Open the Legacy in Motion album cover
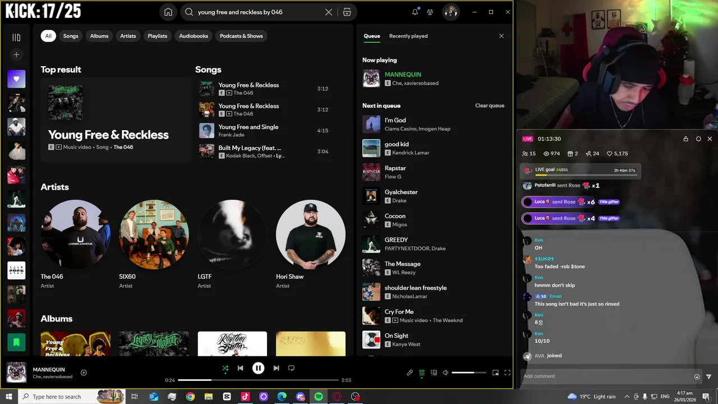Screen dimensions: 718x404 (x=154, y=343)
